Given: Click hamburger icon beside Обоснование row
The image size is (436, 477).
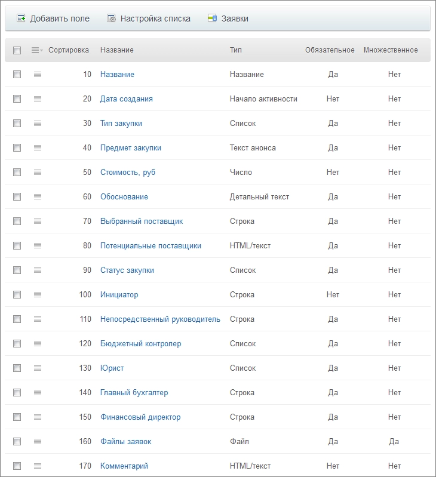Looking at the screenshot, I should tap(38, 197).
